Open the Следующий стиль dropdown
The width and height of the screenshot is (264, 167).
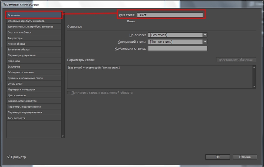178,42
